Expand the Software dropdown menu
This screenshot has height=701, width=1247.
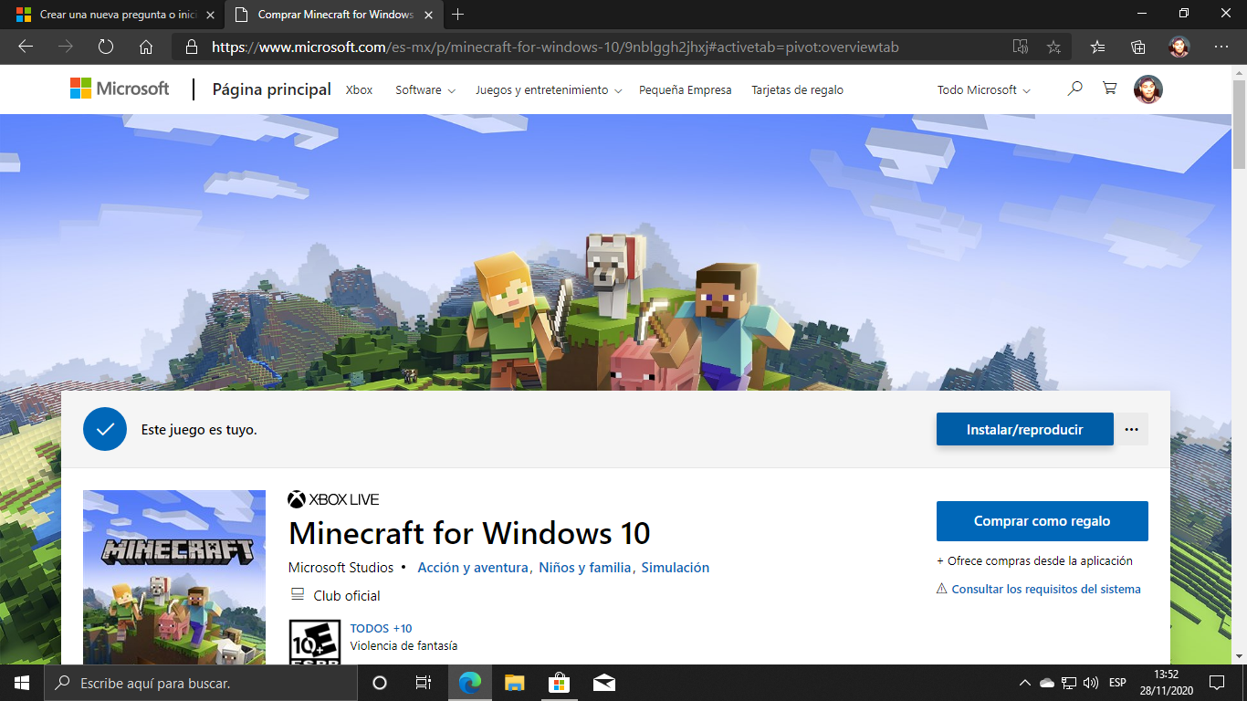424,90
